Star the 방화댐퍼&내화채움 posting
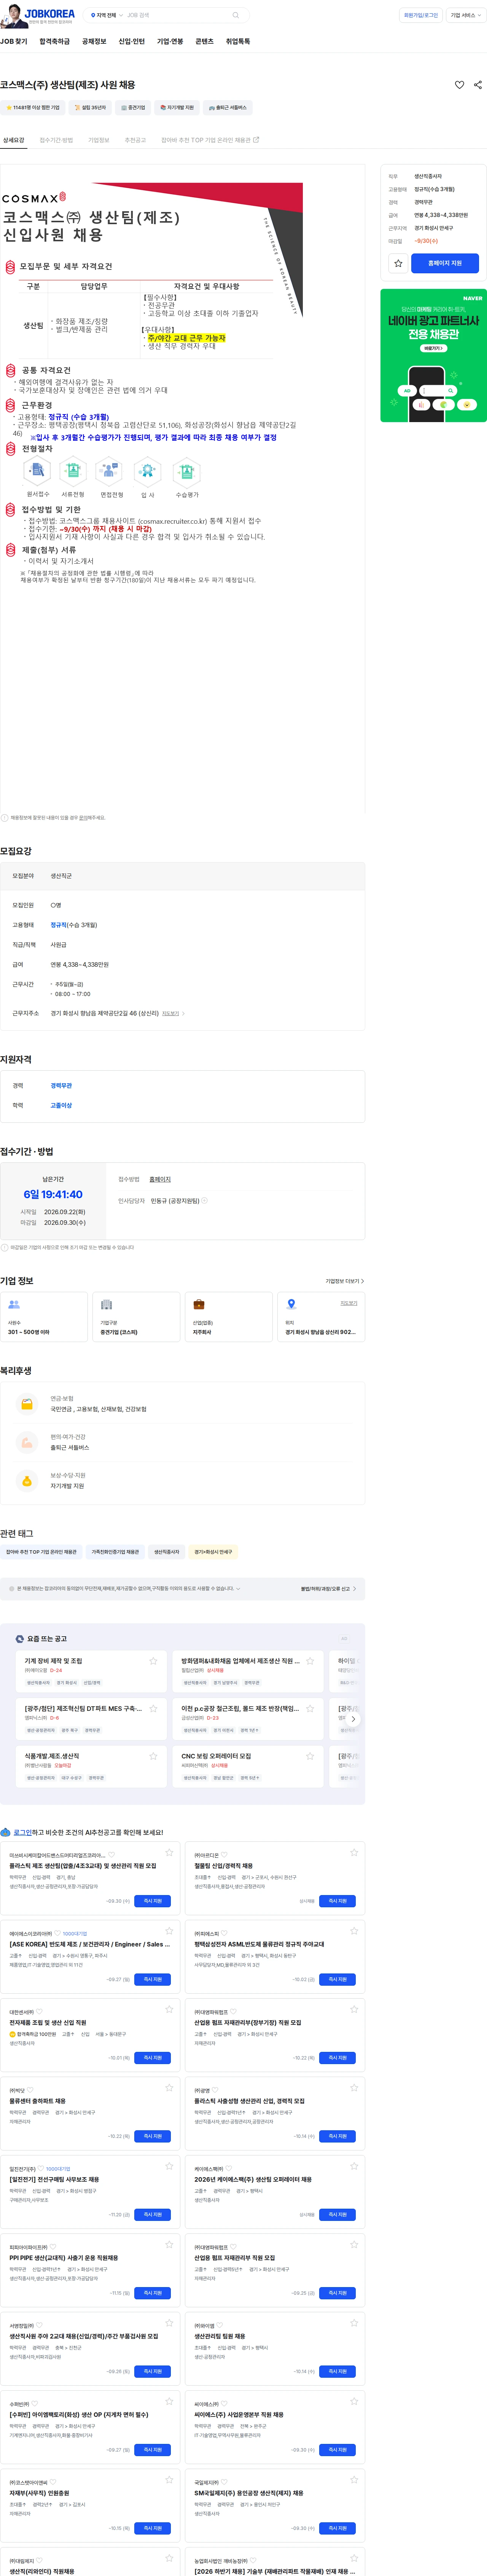The width and height of the screenshot is (487, 2576). click(310, 1661)
